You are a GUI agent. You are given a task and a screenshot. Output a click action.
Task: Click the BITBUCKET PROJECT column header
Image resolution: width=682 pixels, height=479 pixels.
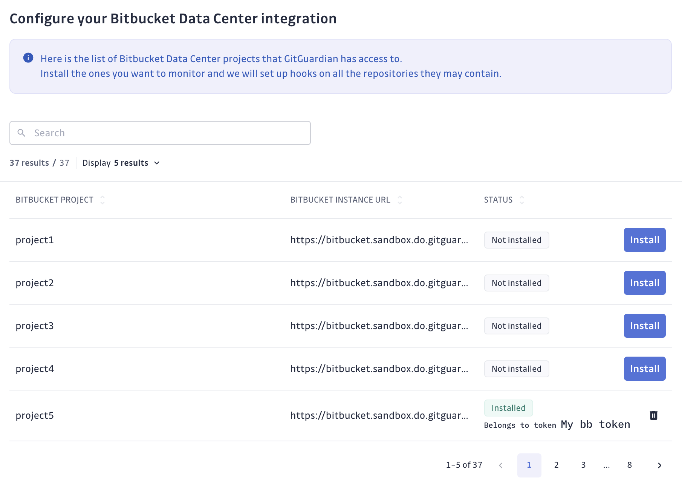55,200
